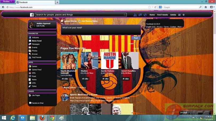Like the Austin Mahone page
Viewport: 216px width, 121px height.
tap(105, 79)
